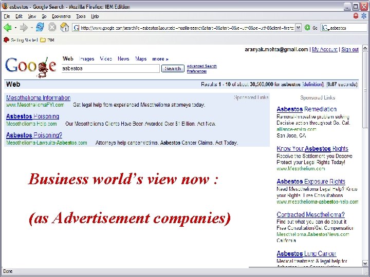Open the Tools menu

click(x=81, y=16)
